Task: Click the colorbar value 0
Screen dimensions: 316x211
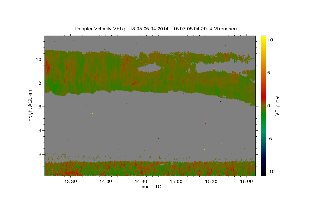Action: (x=269, y=106)
